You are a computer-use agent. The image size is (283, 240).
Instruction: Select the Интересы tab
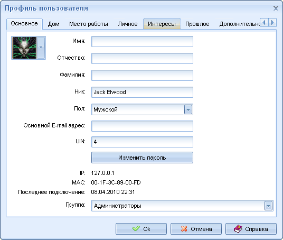point(162,24)
